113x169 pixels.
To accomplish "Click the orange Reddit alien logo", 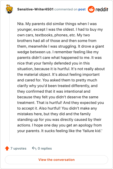I will click(91, 9).
